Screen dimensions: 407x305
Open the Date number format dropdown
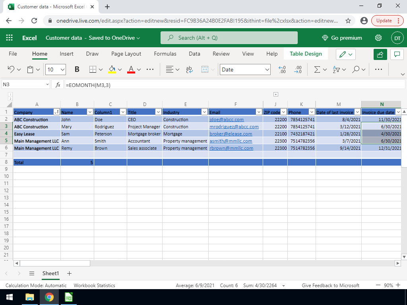267,69
